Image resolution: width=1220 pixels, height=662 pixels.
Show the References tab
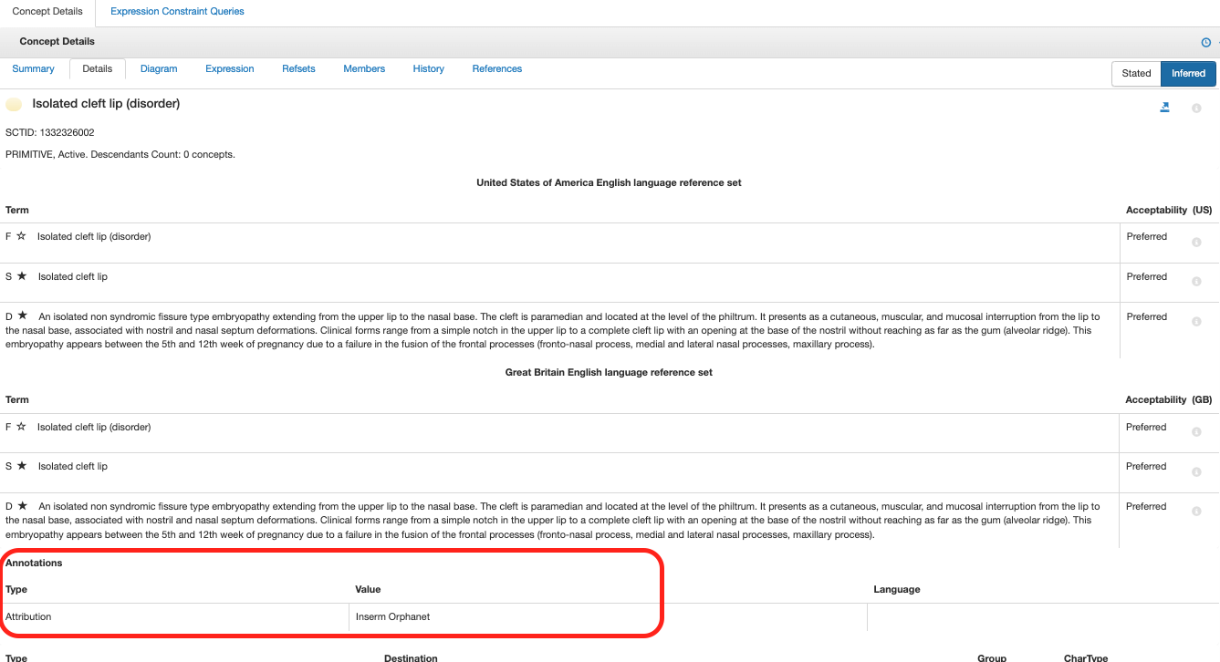(x=496, y=68)
